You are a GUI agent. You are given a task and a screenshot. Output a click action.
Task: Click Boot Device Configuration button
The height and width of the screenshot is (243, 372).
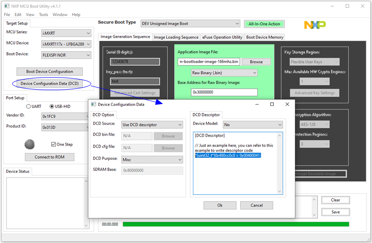click(x=50, y=72)
